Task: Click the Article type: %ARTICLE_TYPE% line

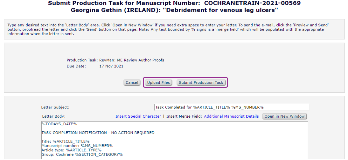Action: point(71,150)
